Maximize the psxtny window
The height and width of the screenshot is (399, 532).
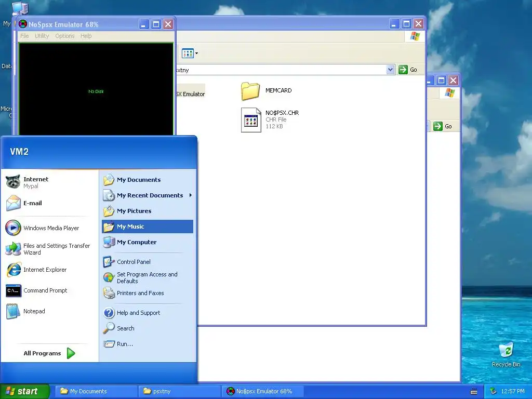[x=406, y=24]
